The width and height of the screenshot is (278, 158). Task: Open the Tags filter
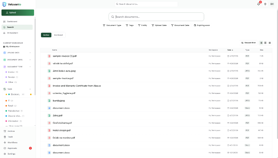130,25
